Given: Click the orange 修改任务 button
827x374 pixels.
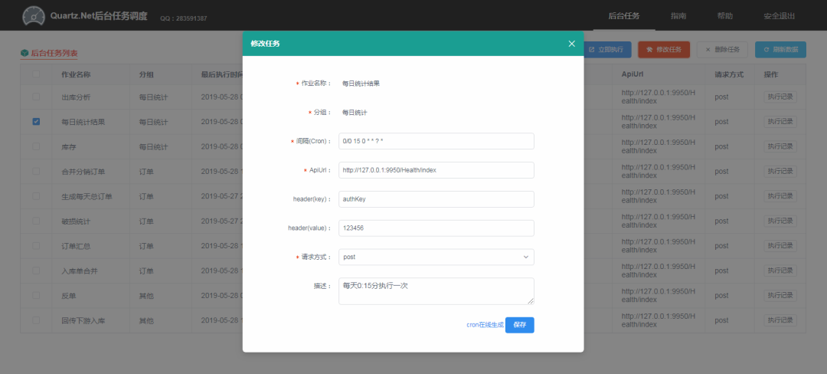Looking at the screenshot, I should [x=664, y=50].
